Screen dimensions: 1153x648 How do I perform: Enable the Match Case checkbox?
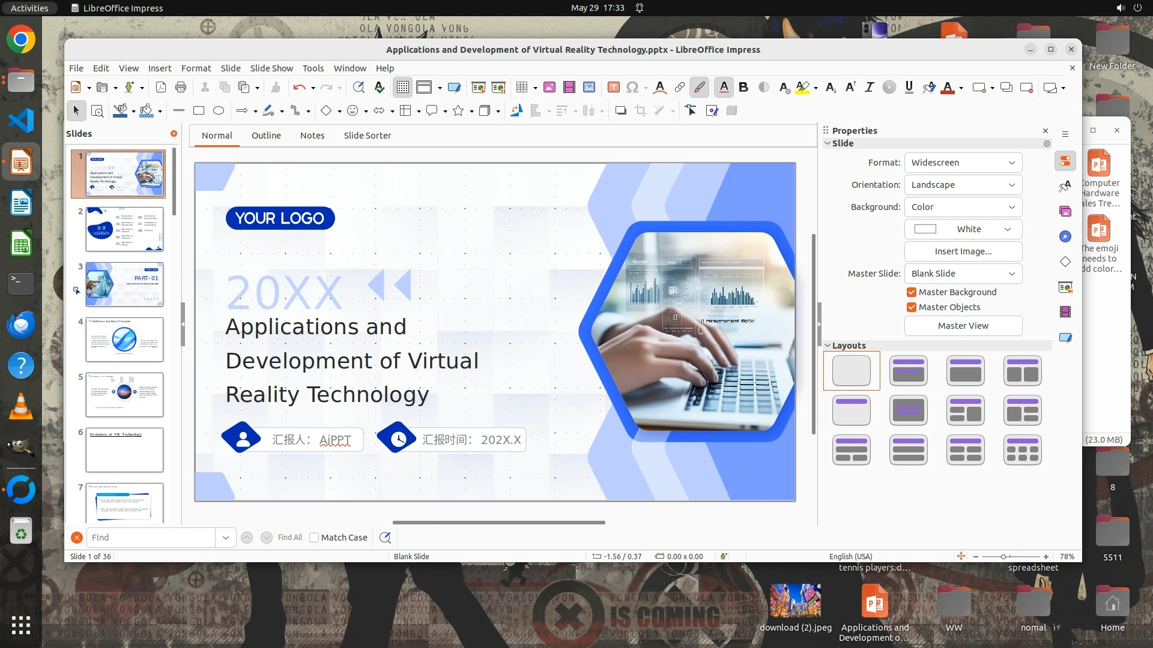(x=314, y=538)
